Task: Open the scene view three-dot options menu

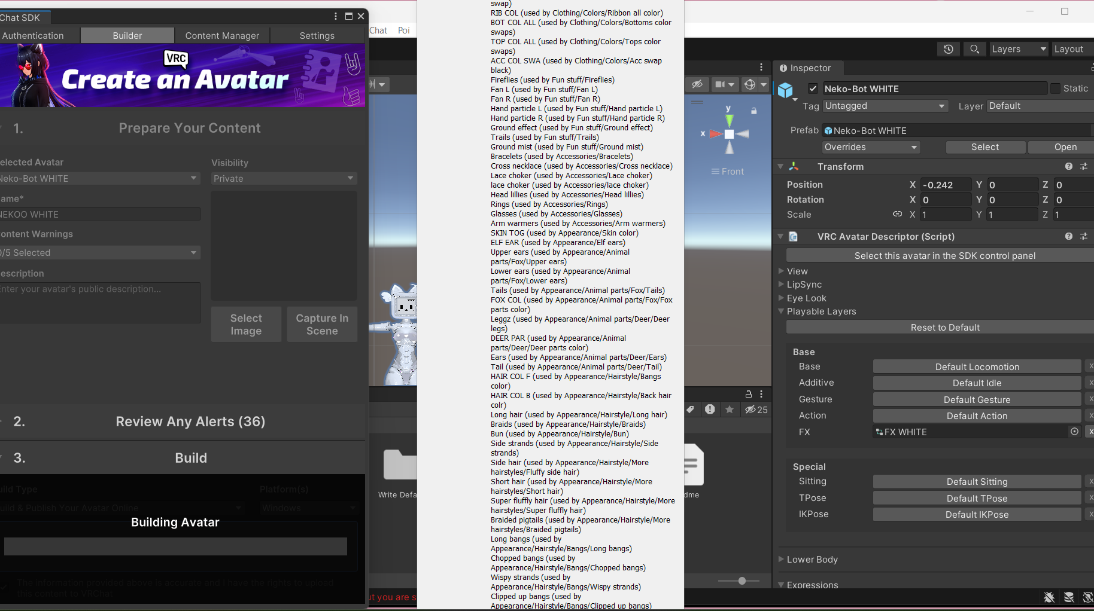Action: coord(761,67)
